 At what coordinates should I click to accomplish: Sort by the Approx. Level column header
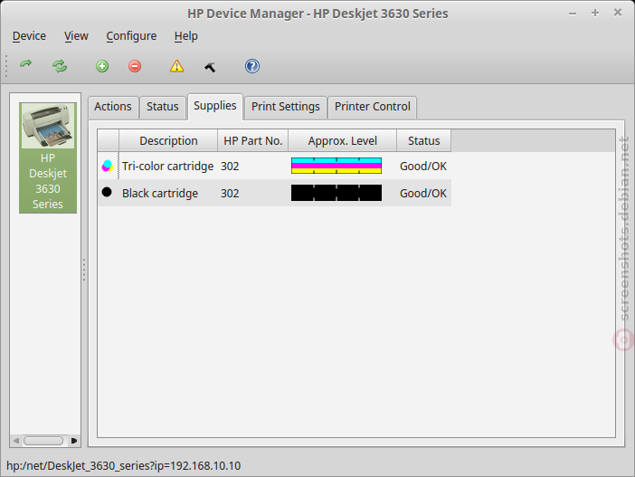(x=342, y=140)
